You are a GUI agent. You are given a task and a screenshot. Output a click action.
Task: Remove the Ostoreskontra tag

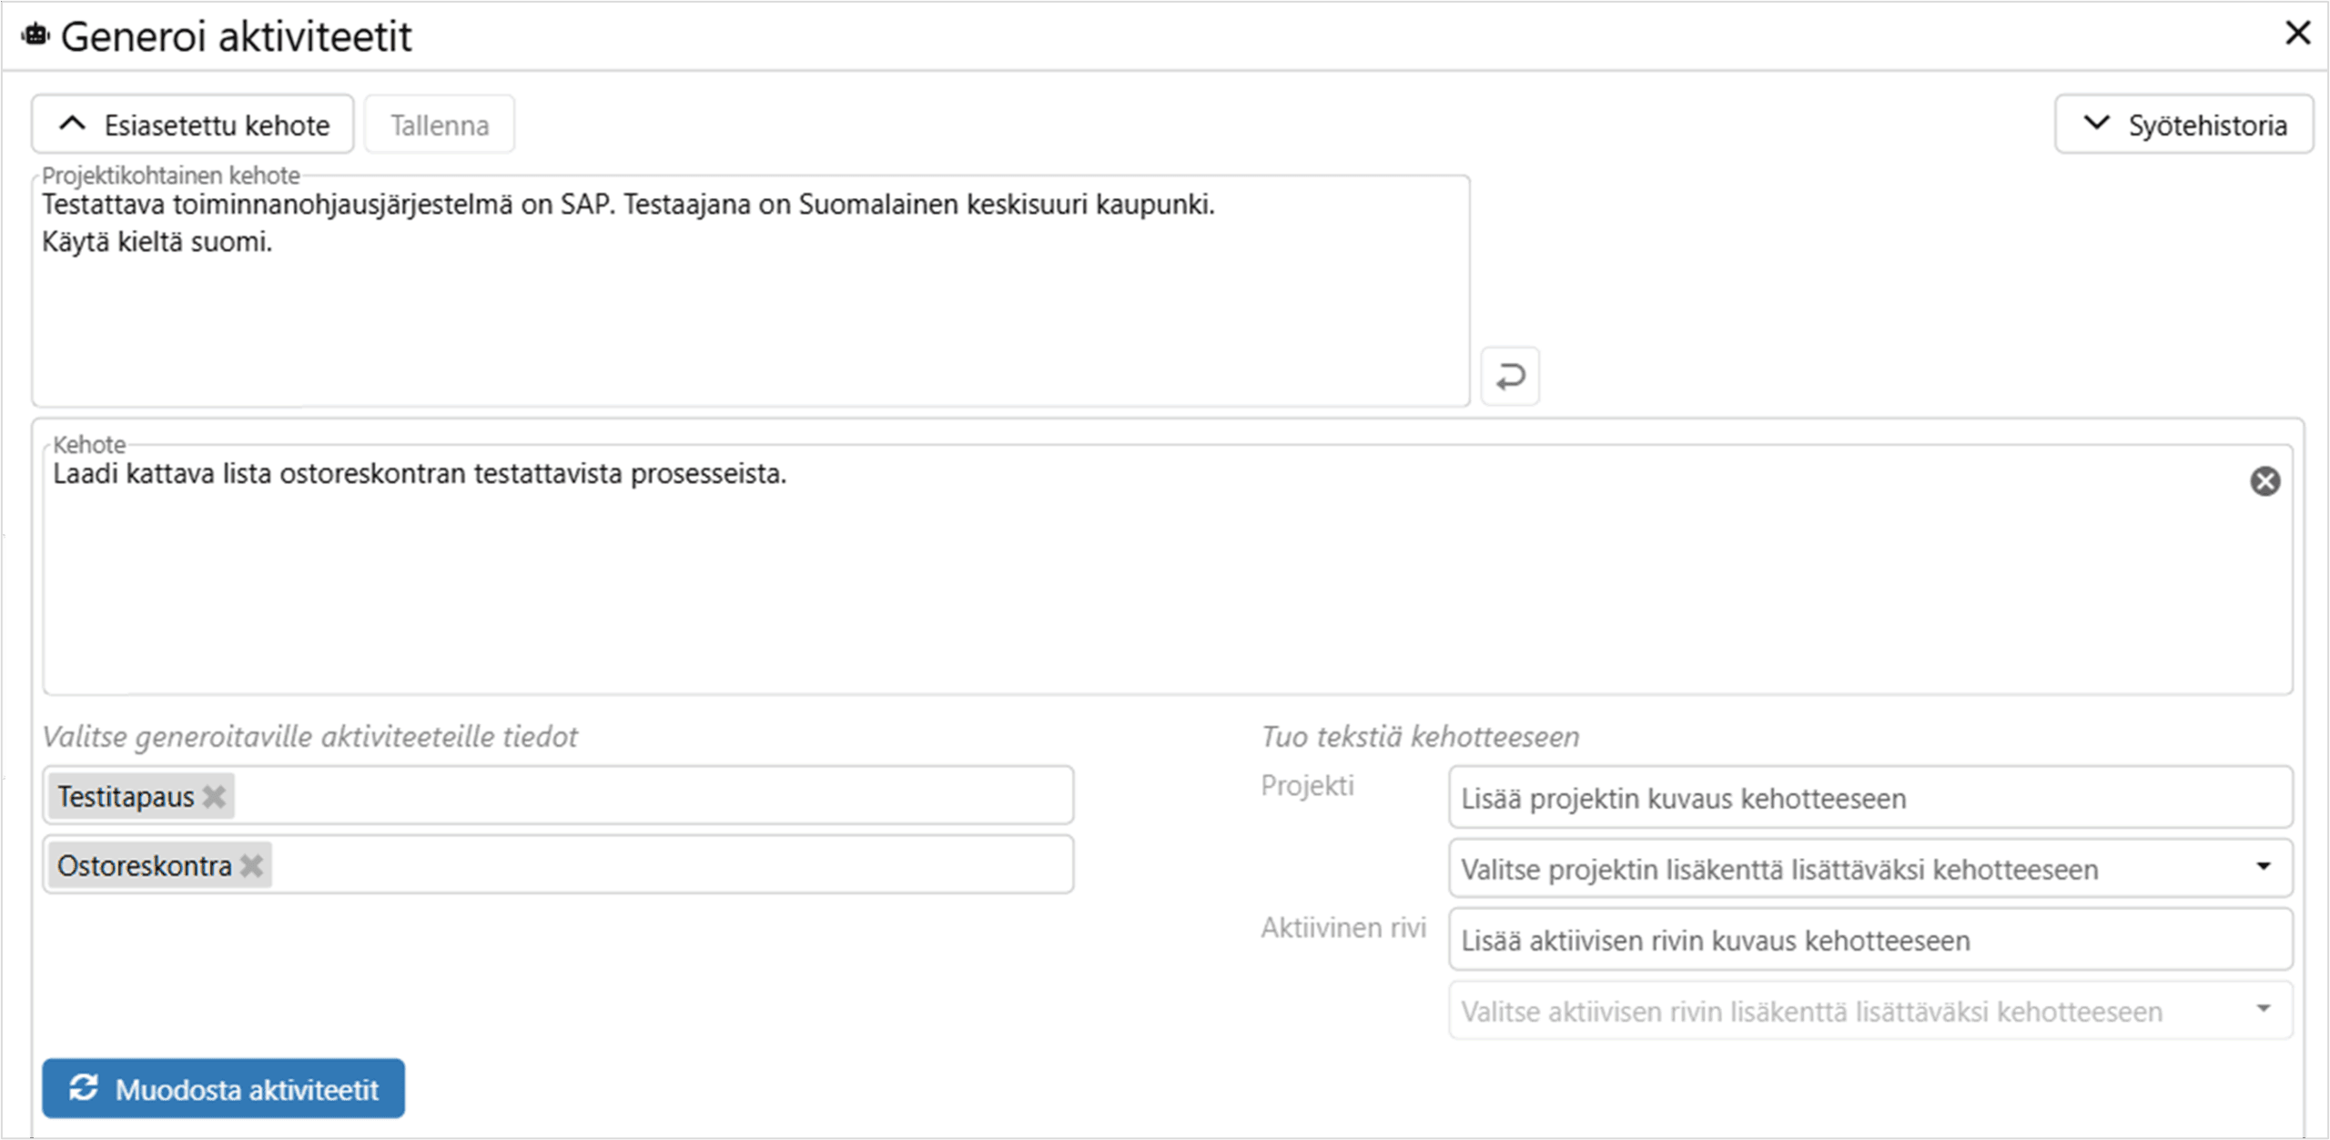(x=252, y=865)
